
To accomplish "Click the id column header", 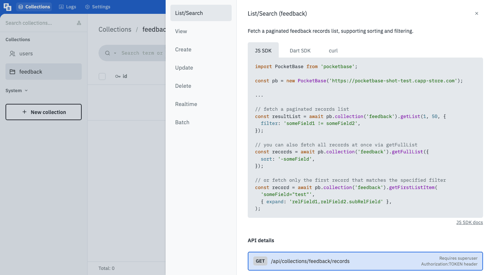I will click(121, 76).
